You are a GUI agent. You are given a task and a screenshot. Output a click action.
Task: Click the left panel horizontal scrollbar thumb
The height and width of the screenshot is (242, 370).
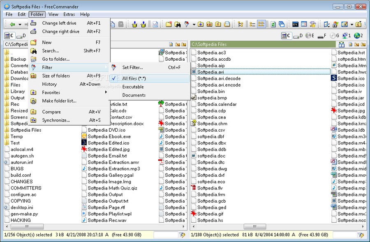[x=27, y=226]
